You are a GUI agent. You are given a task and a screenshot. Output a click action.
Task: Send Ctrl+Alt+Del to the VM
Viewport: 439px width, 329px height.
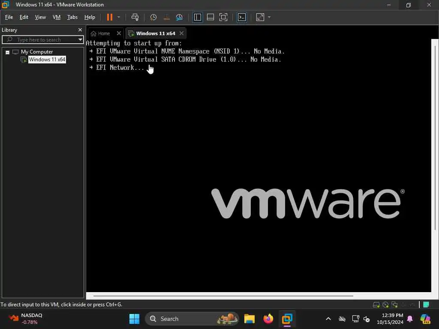(x=135, y=17)
